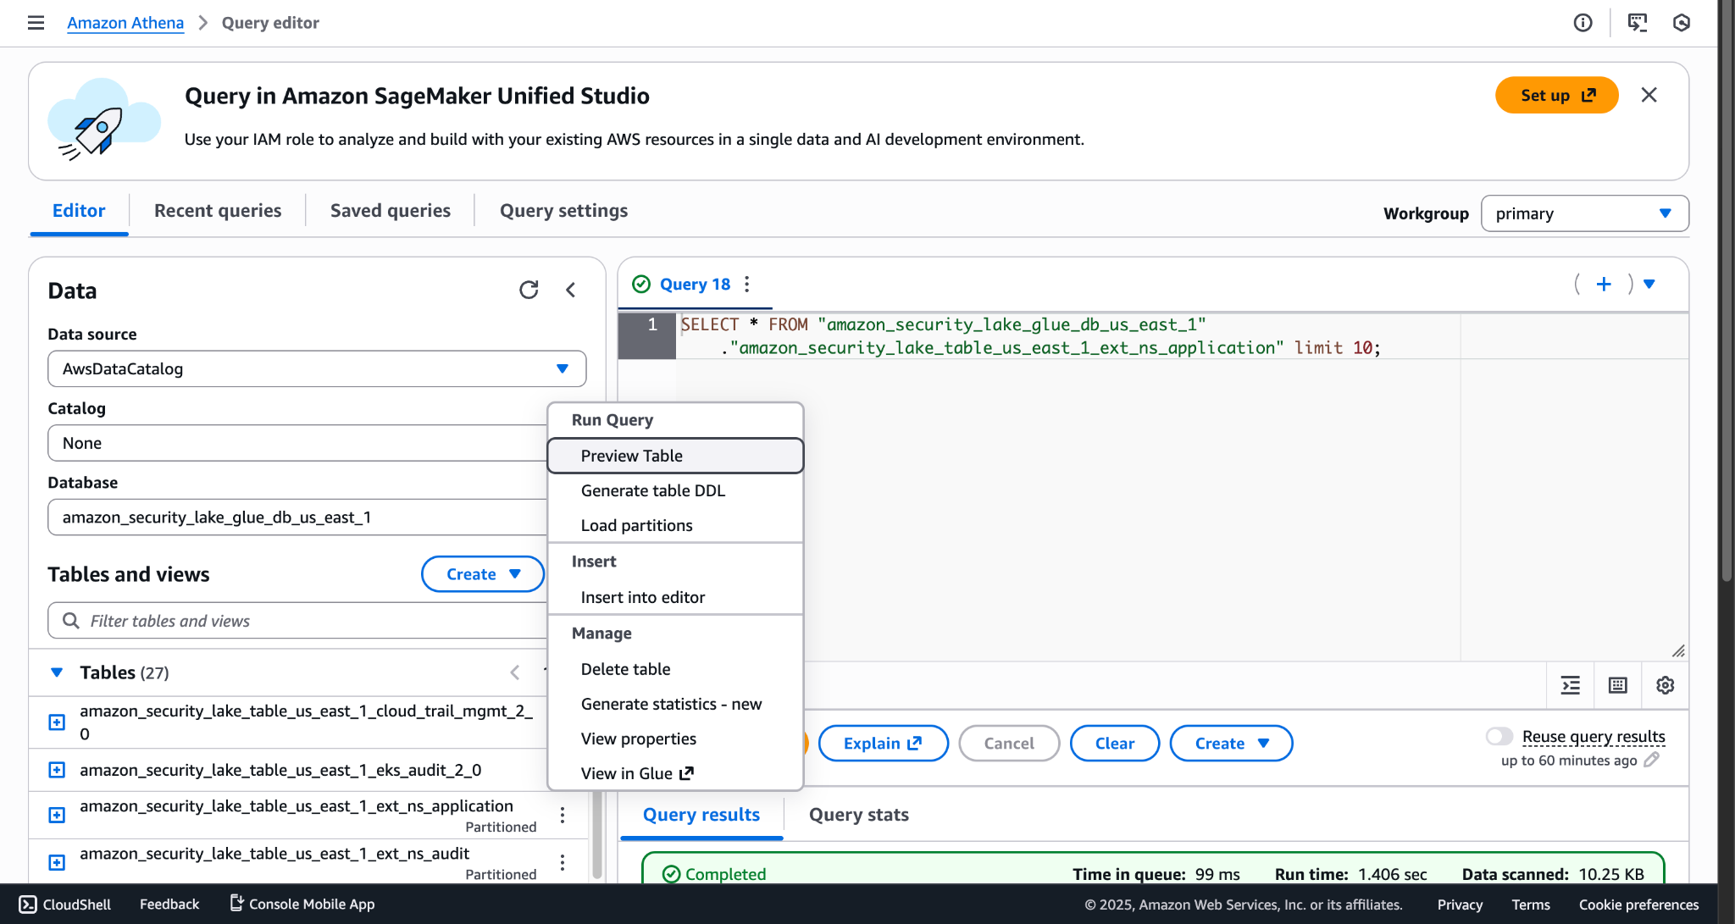Switch to the Query results tab
This screenshot has height=924, width=1735.
click(701, 815)
